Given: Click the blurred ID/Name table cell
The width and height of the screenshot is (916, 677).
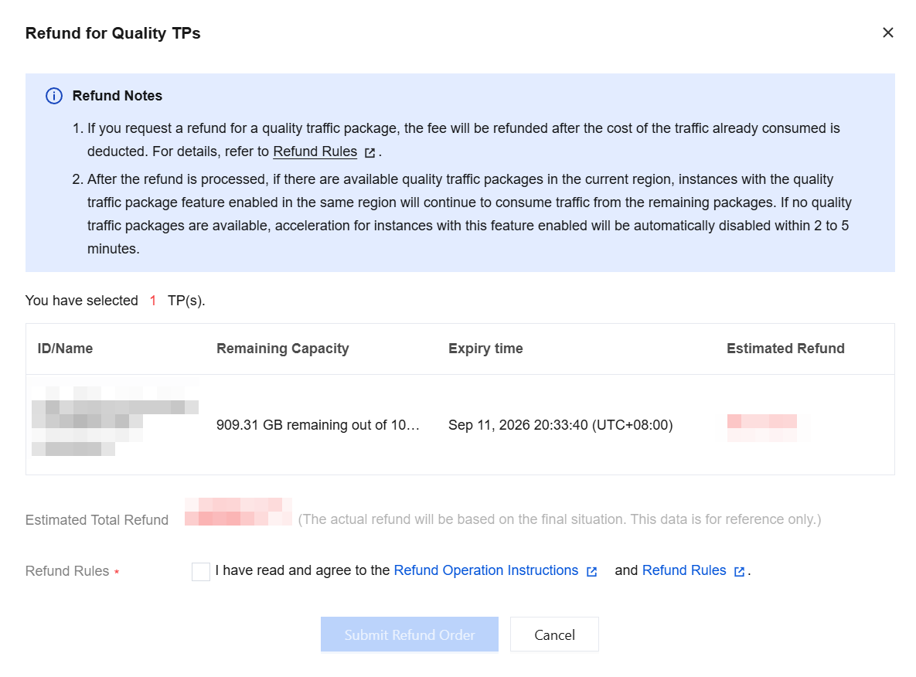Looking at the screenshot, I should click(x=115, y=420).
